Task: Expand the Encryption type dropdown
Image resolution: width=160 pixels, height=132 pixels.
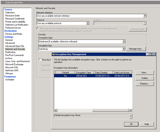Action: click(124, 41)
